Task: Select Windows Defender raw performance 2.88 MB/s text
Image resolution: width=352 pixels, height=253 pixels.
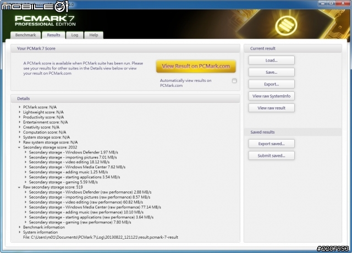Action: (90, 192)
